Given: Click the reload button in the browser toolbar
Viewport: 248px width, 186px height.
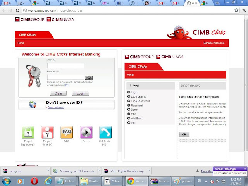Looking at the screenshot, I should [17, 10].
